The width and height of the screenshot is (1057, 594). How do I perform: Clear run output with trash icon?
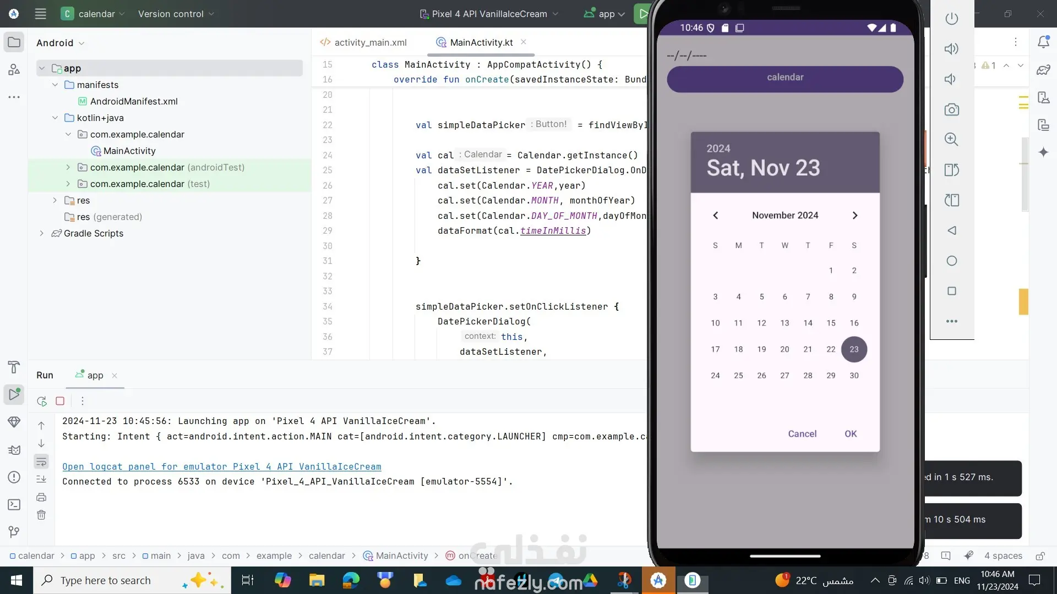click(41, 515)
